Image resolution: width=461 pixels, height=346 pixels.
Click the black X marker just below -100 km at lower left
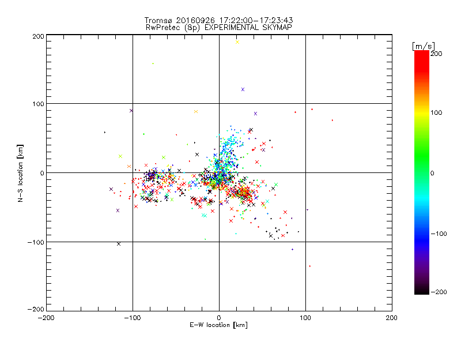119,244
